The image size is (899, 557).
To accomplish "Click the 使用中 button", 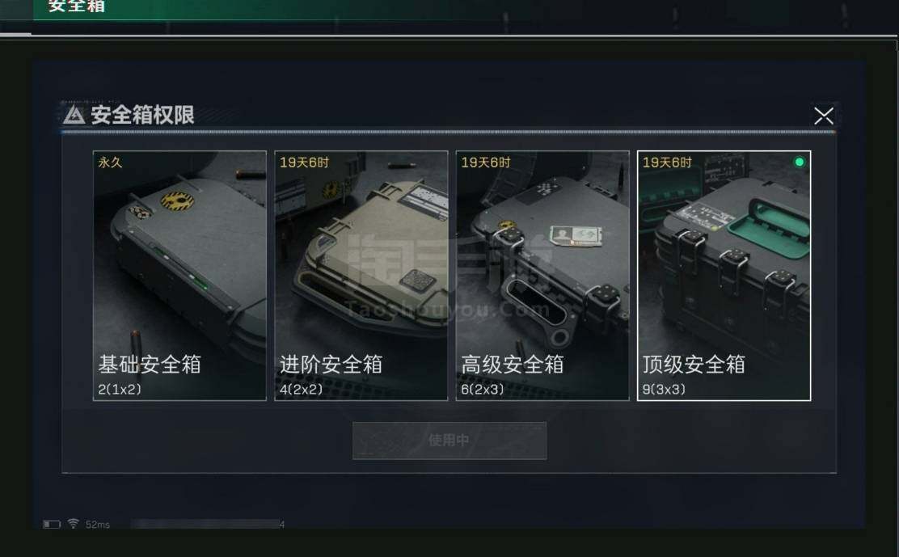I will coord(449,440).
